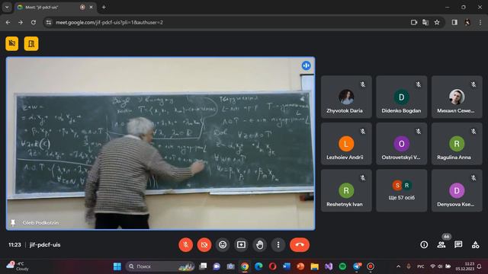Reload the Meet page

click(34, 22)
